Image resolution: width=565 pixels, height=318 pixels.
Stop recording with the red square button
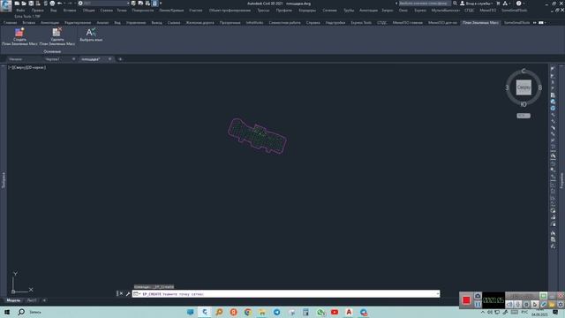click(466, 300)
